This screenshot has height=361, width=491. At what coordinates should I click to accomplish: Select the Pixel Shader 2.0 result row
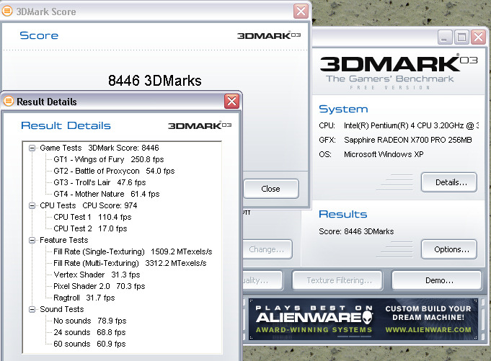pyautogui.click(x=99, y=287)
